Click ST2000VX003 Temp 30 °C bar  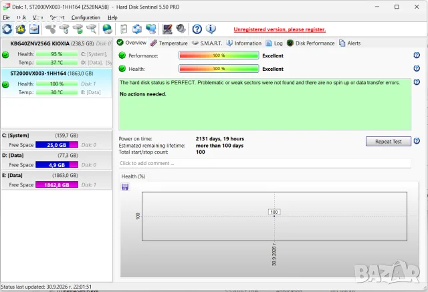57,92
